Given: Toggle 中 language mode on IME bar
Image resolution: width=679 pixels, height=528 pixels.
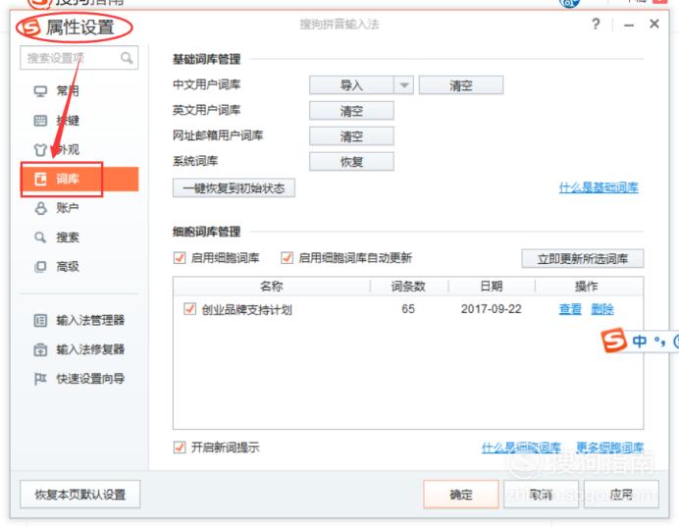Looking at the screenshot, I should (639, 342).
